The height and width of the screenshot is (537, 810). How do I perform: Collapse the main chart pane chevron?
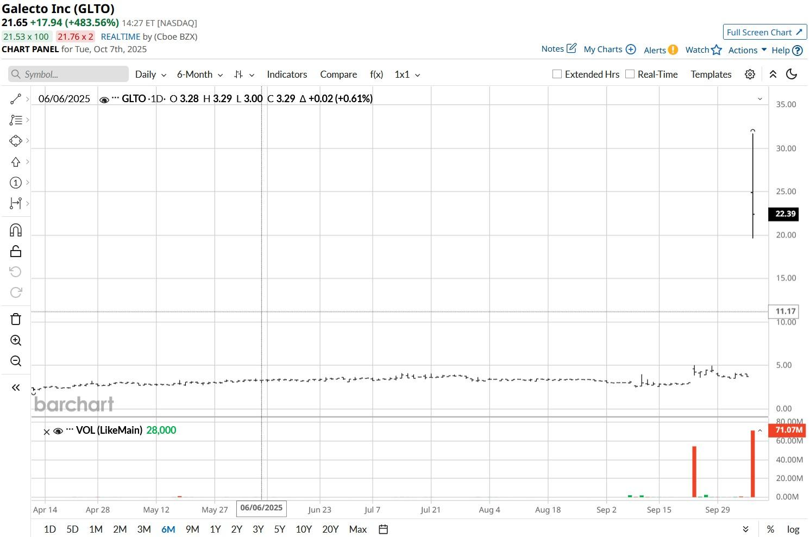pos(759,99)
